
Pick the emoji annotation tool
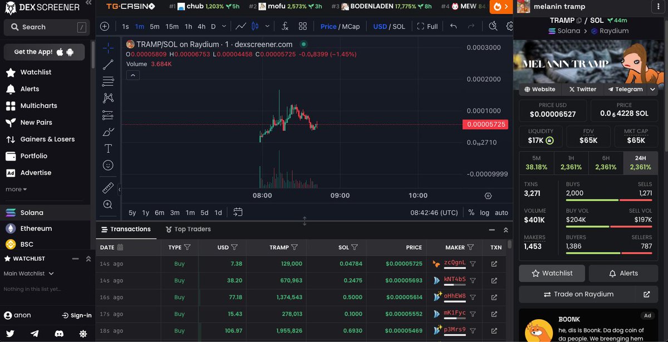click(x=107, y=165)
